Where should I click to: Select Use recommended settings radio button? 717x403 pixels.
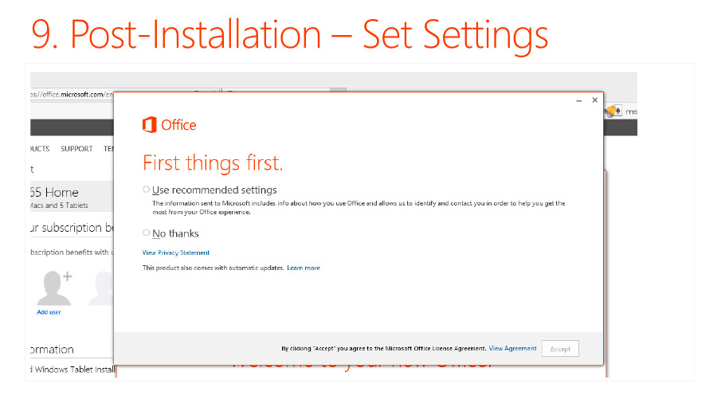147,190
